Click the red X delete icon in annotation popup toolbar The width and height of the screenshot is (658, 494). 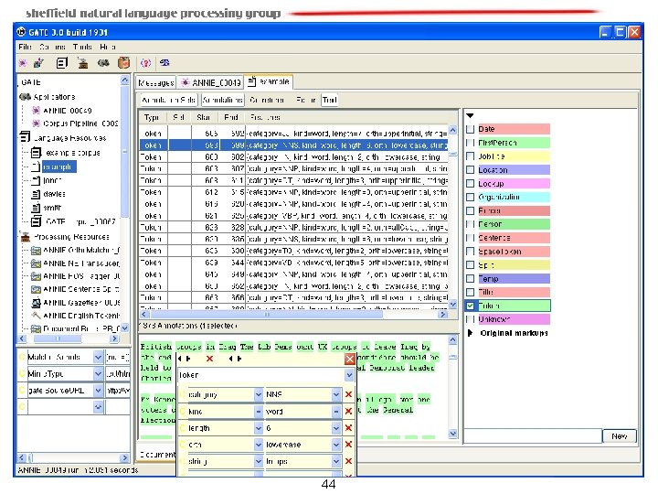[x=209, y=359]
